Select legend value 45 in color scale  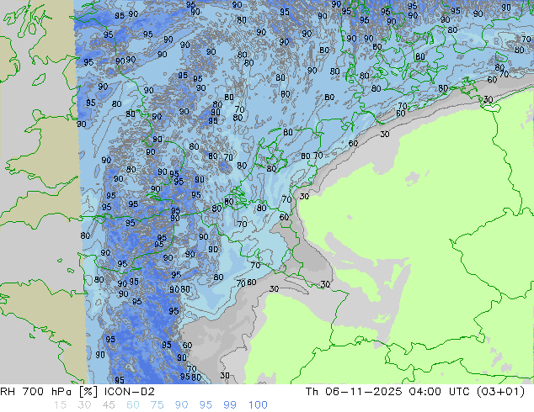pyautogui.click(x=109, y=405)
